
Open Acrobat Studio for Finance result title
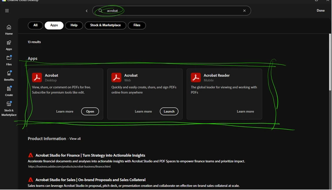tap(90, 155)
